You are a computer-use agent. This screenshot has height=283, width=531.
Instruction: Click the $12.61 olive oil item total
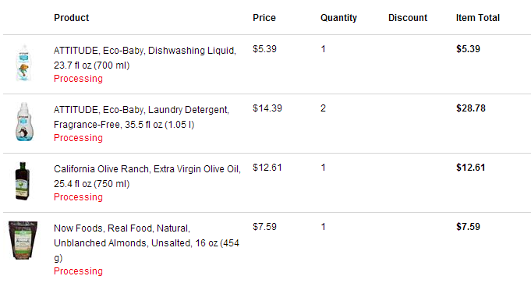coord(471,168)
